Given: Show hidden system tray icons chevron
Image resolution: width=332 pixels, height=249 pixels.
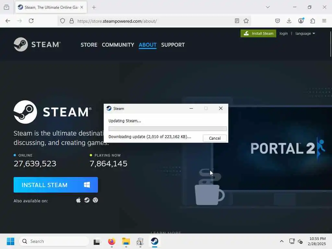Looking at the screenshot, I should coord(282,241).
